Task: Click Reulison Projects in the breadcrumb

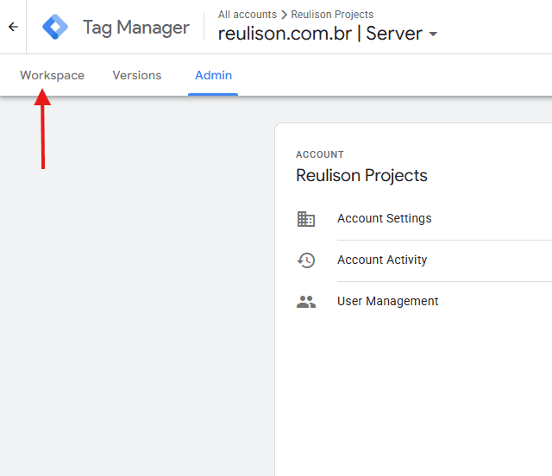Action: tap(332, 15)
